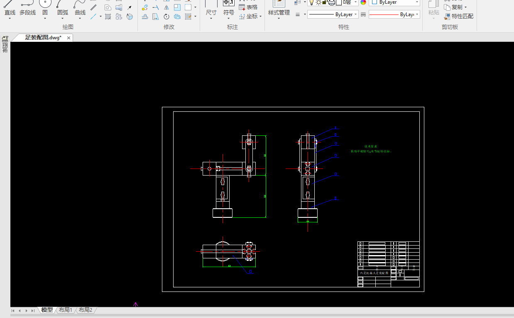Switch to the 布局2 layout tab
Image resolution: width=514 pixels, height=318 pixels.
click(x=86, y=310)
